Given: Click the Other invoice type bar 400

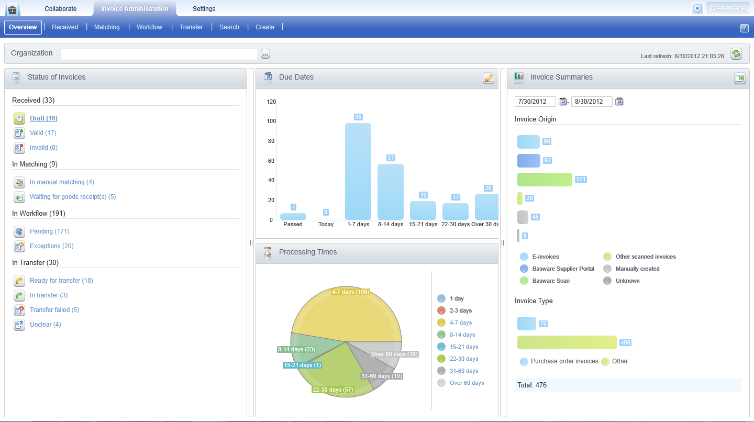Looking at the screenshot, I should 567,342.
